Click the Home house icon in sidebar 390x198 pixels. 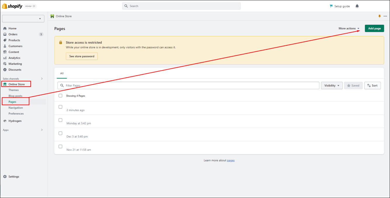point(5,28)
